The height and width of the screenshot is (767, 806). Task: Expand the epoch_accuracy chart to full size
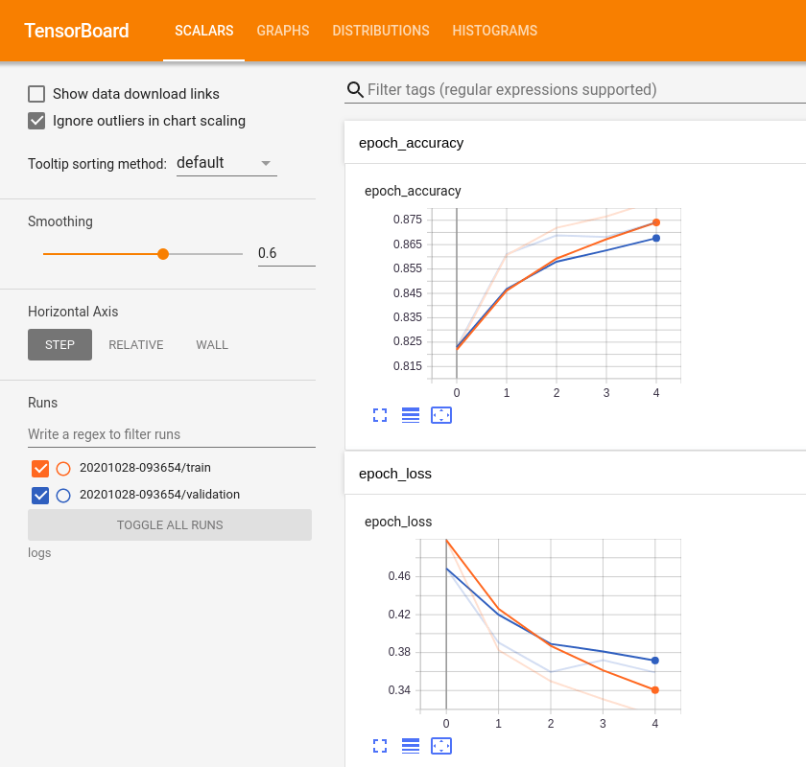380,415
